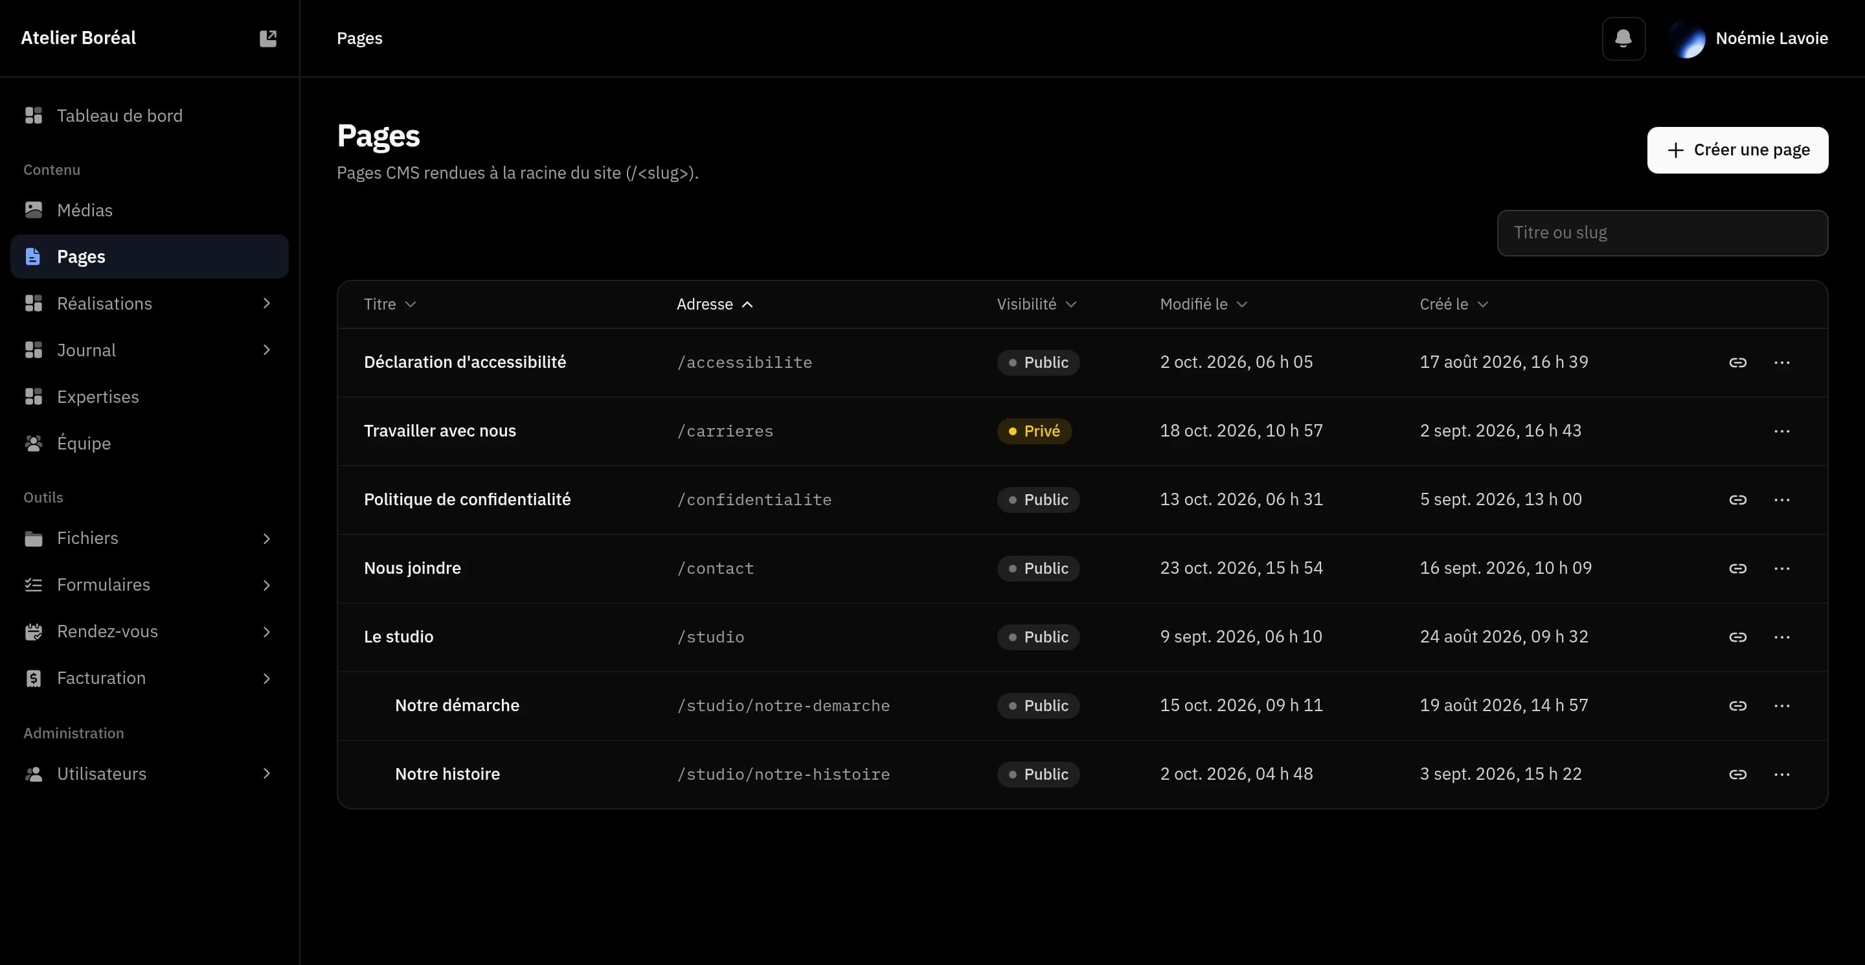Open external site icon beside Atelier Boréal
Screen dimensions: 1865x965
tap(268, 38)
